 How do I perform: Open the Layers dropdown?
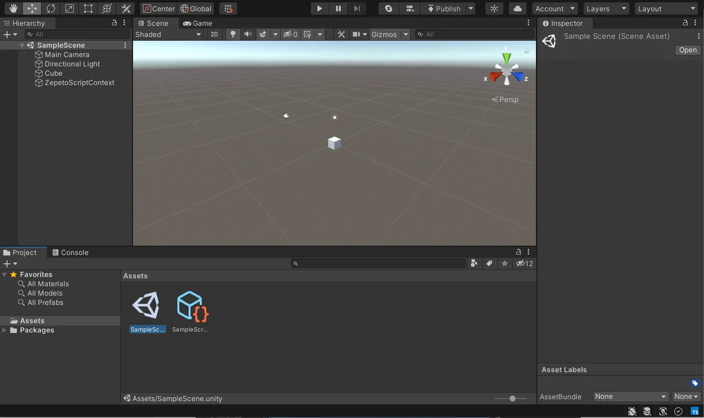tap(606, 8)
